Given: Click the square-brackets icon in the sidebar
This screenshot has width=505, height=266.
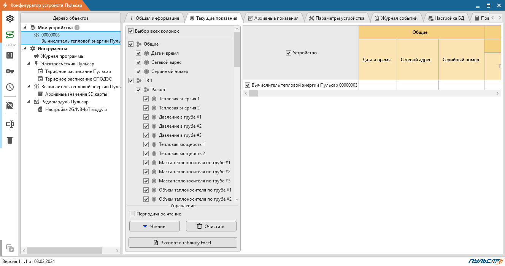Looking at the screenshot, I should click(x=10, y=55).
